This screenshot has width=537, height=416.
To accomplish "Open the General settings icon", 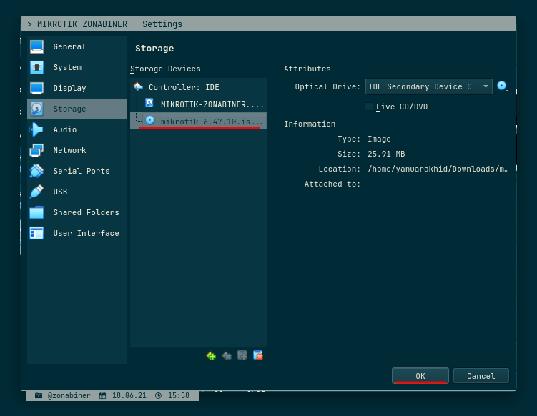I will click(x=36, y=47).
